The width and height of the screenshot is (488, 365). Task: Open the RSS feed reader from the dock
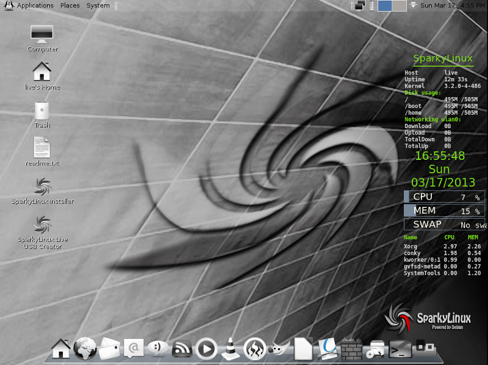click(181, 349)
